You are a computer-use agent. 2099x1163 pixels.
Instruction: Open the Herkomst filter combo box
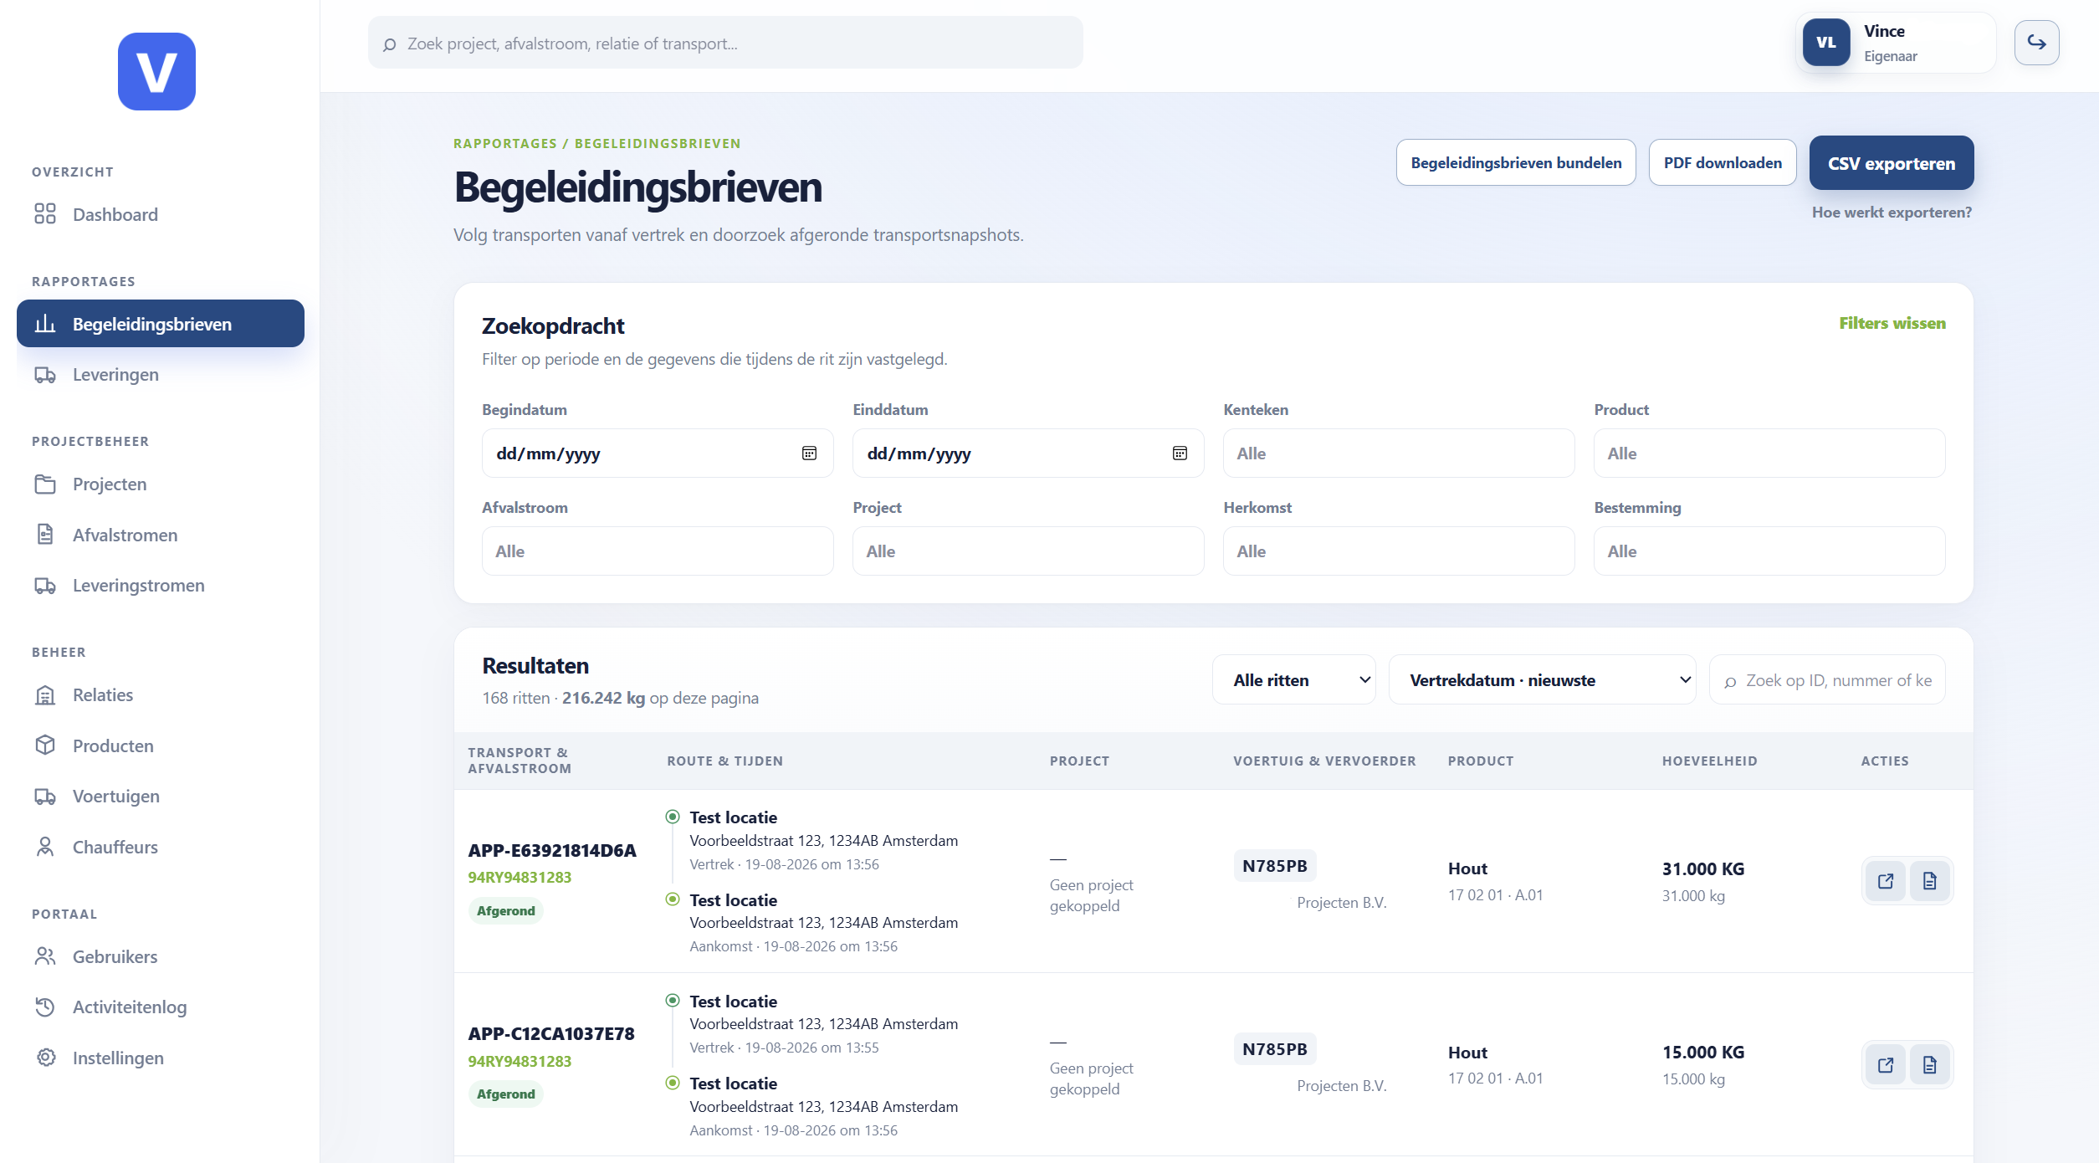pos(1399,551)
